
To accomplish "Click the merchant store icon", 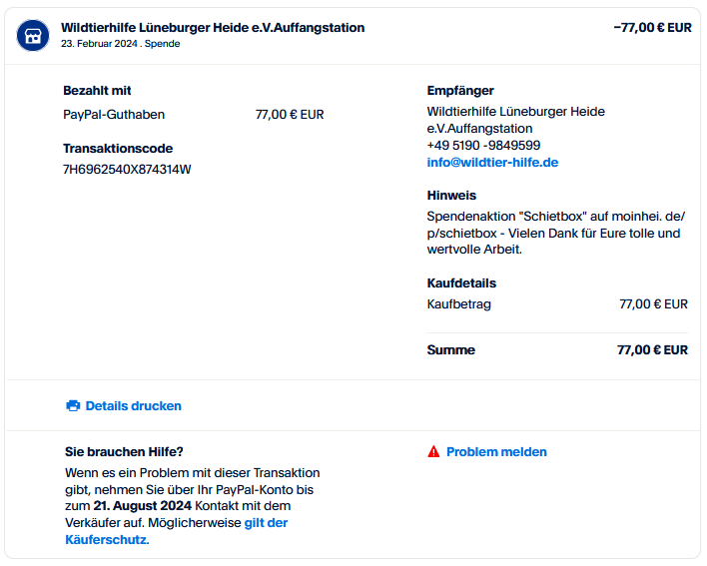I will 33,35.
